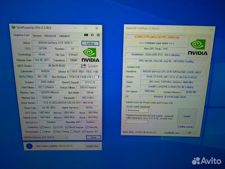Toggle the Vulkan checkbox
The width and height of the screenshot is (225, 169).
pyautogui.click(x=42, y=131)
